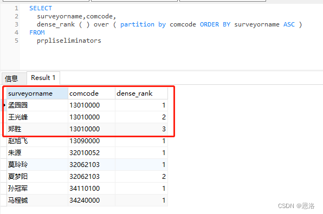
Task: Click the partition keyword in the query
Action: pyautogui.click(x=137, y=24)
